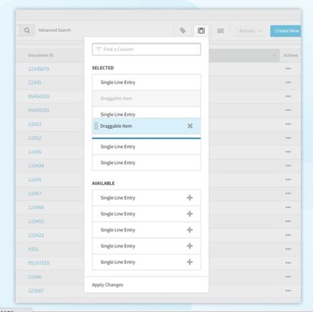Screen dimensions: 313x312
Task: Open row actions ellipsis for document 12345679
Action: (288, 68)
